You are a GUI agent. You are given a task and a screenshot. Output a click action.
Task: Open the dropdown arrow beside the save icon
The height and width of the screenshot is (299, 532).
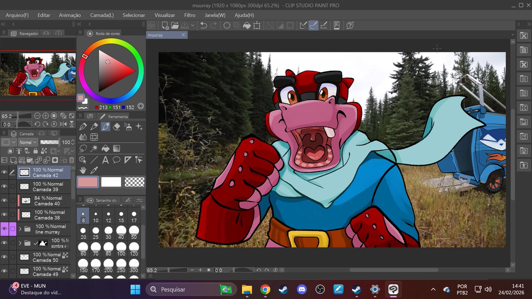pyautogui.click(x=193, y=26)
